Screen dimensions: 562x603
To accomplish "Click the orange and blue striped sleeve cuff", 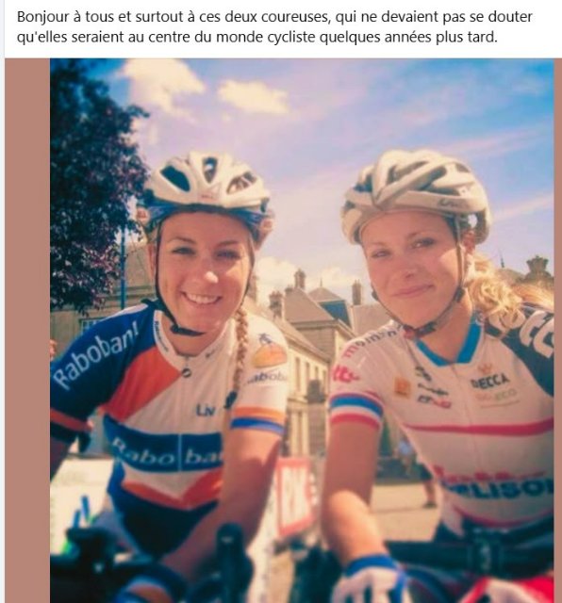I will (x=258, y=420).
